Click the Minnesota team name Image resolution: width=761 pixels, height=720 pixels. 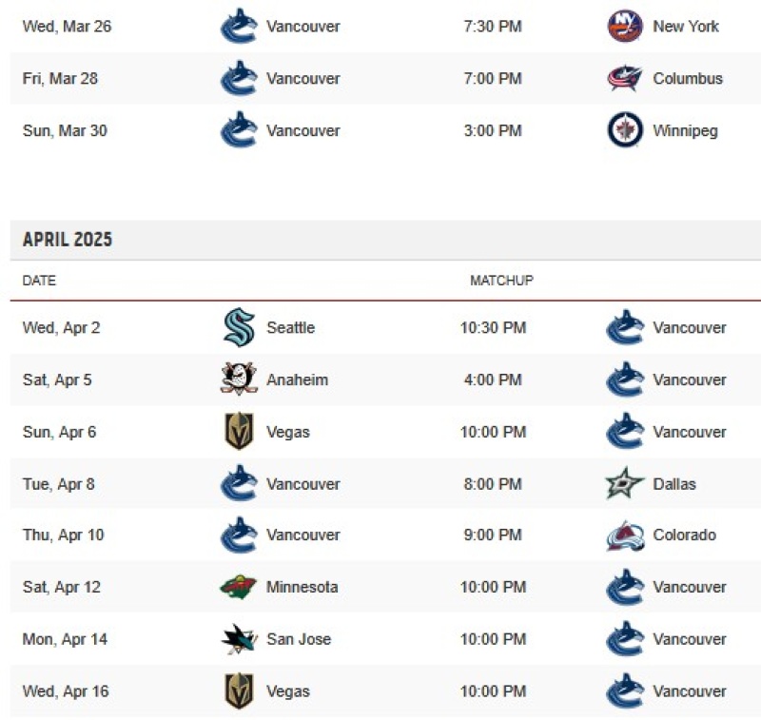click(302, 587)
